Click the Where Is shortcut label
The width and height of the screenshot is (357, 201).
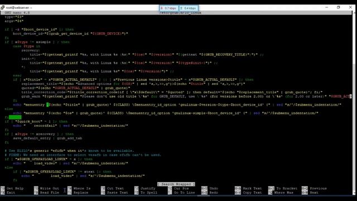[x=82, y=189]
